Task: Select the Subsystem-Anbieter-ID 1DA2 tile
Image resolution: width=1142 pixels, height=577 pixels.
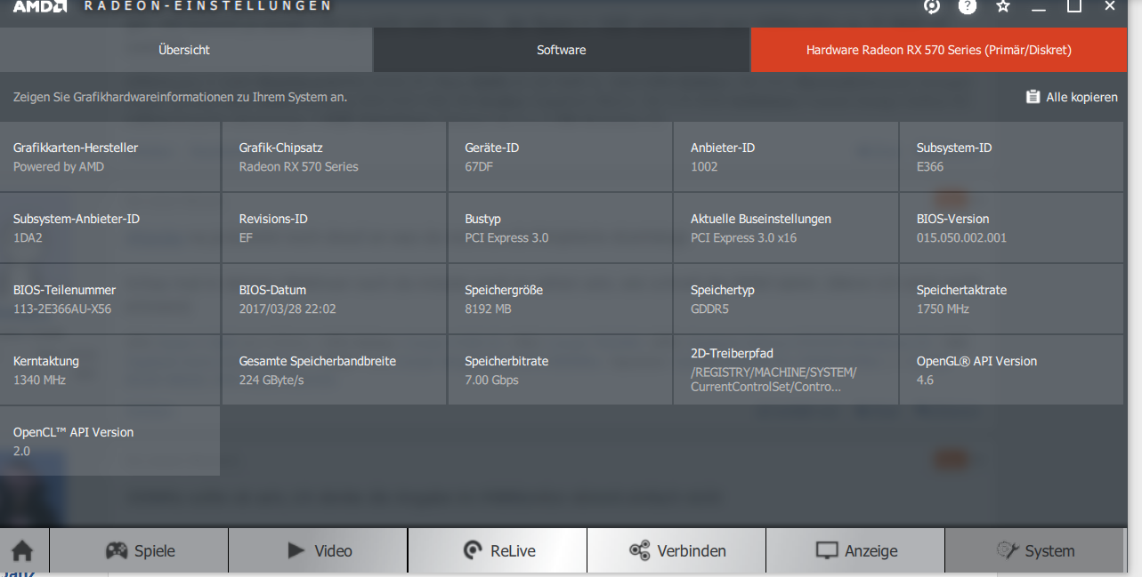Action: pyautogui.click(x=109, y=228)
